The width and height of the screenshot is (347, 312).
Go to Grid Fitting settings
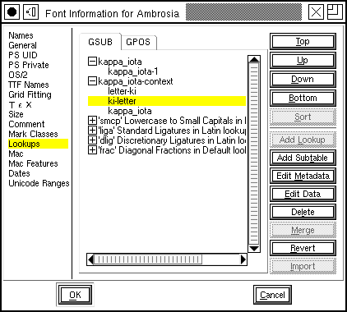30,94
